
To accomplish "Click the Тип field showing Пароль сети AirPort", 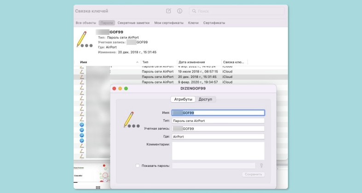I will click(218, 121).
